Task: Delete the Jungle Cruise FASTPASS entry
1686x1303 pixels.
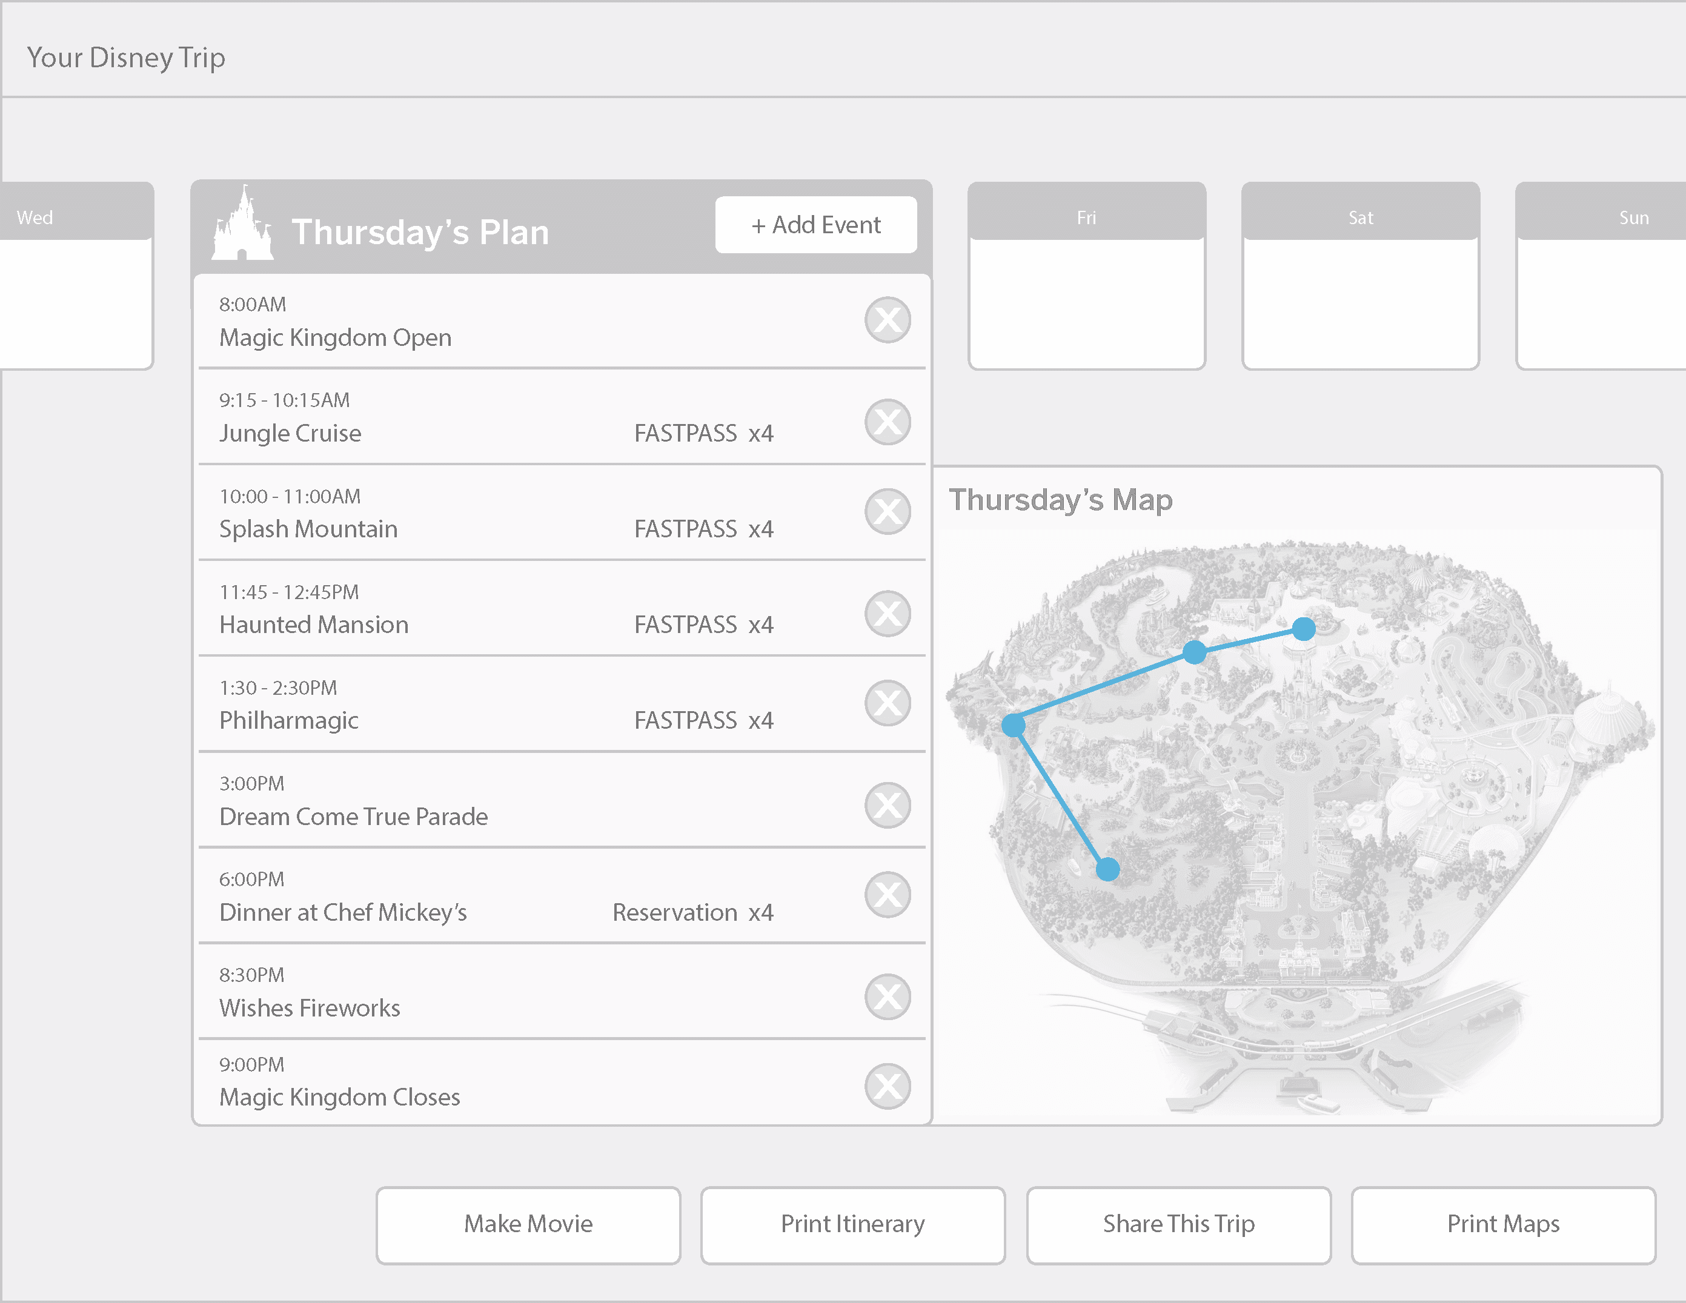Action: click(x=887, y=422)
